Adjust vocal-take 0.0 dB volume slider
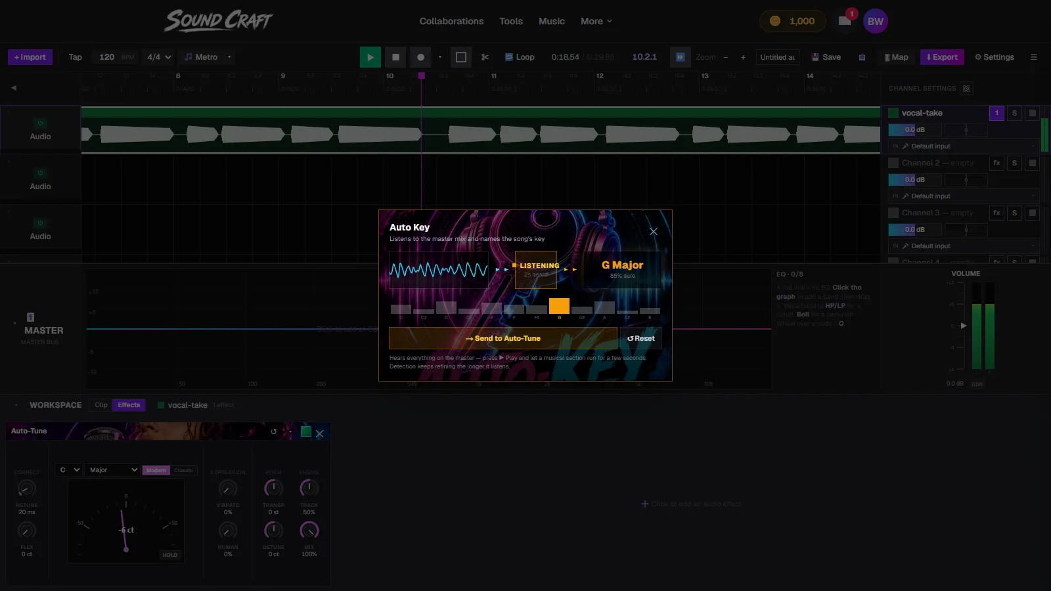The width and height of the screenshot is (1051, 591). click(x=915, y=130)
